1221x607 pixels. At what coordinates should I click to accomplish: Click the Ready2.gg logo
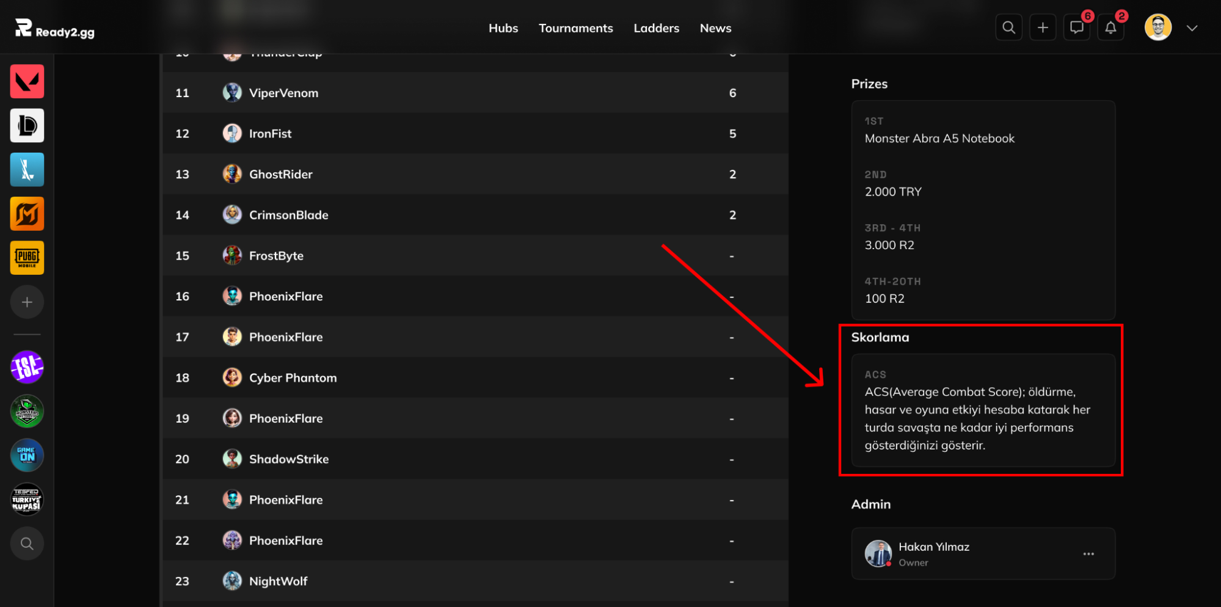55,29
